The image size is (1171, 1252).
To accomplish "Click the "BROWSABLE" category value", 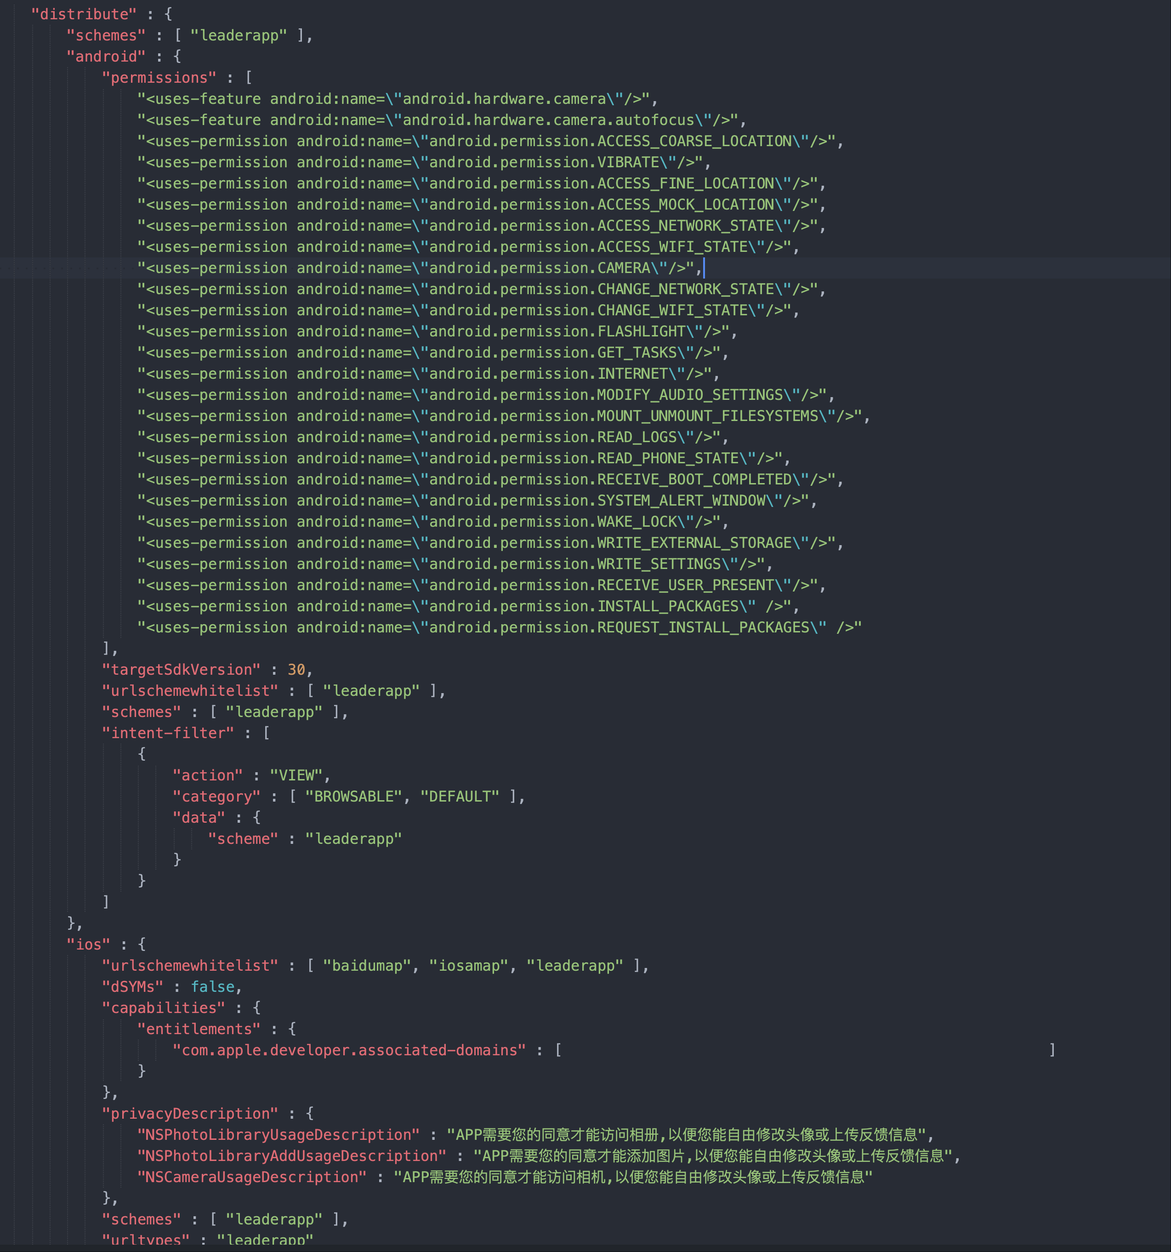I will 353,797.
